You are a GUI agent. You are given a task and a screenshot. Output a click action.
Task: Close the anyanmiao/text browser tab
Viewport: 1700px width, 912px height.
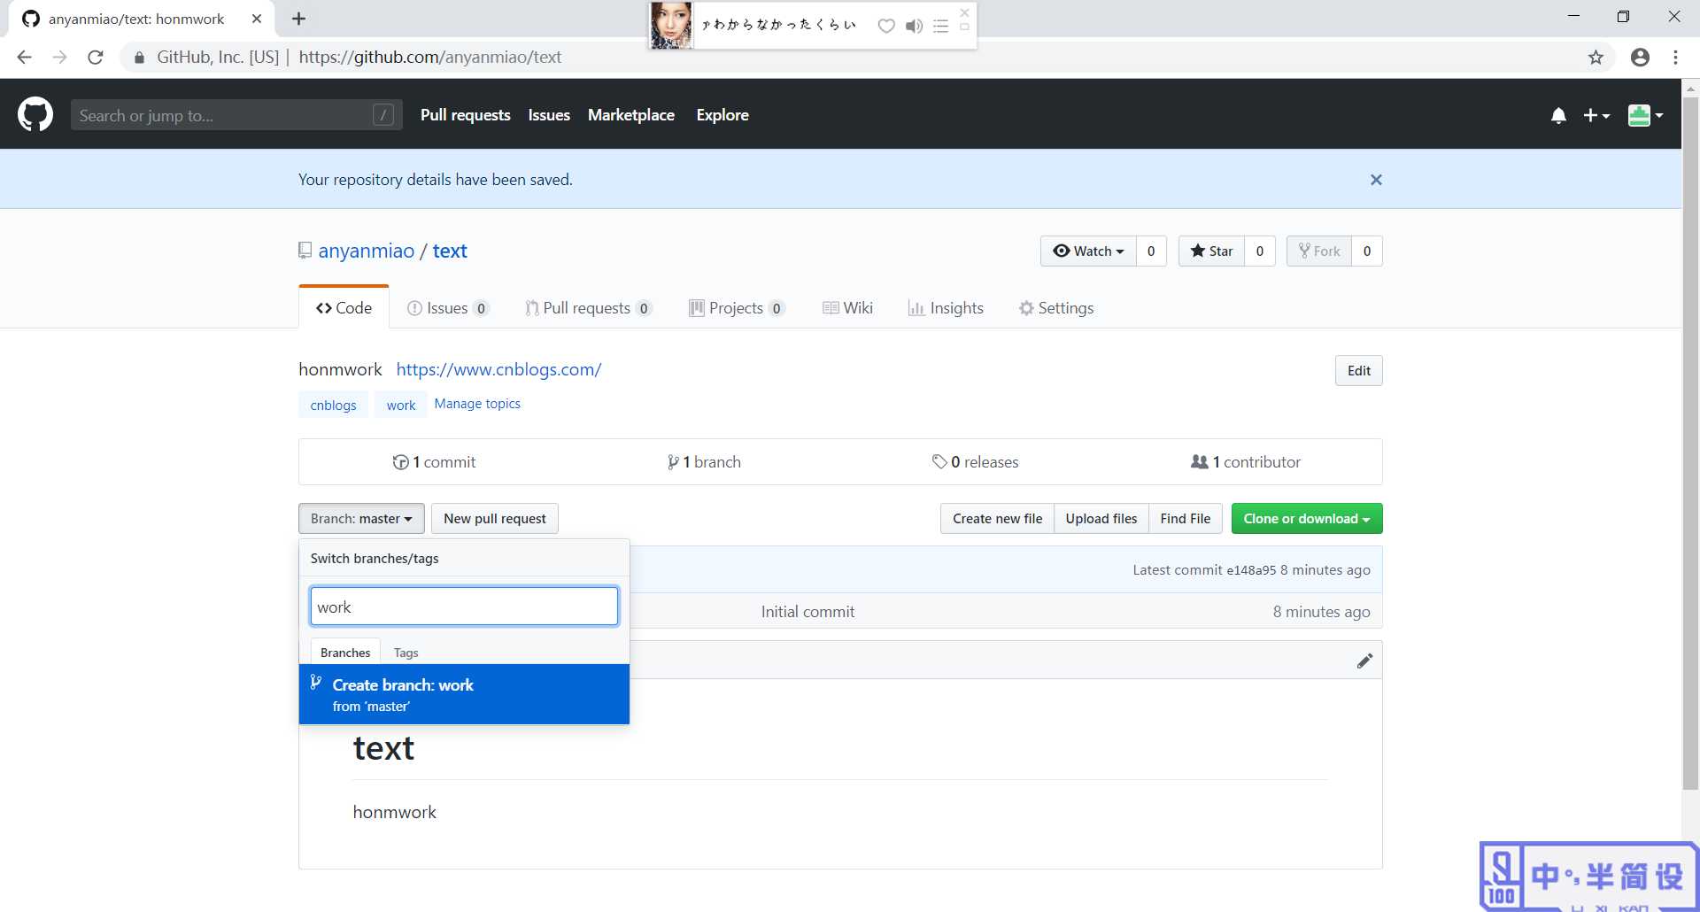tap(257, 19)
